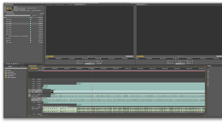The height and width of the screenshot is (123, 222).
Task: Click Insert button in Source monitor
Action: pyautogui.click(x=98, y=63)
